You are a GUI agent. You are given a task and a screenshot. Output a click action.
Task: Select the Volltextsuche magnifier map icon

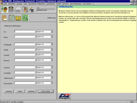pyautogui.click(x=25, y=18)
